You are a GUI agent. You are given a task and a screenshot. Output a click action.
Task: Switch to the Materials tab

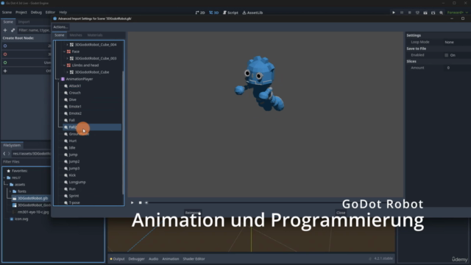95,35
